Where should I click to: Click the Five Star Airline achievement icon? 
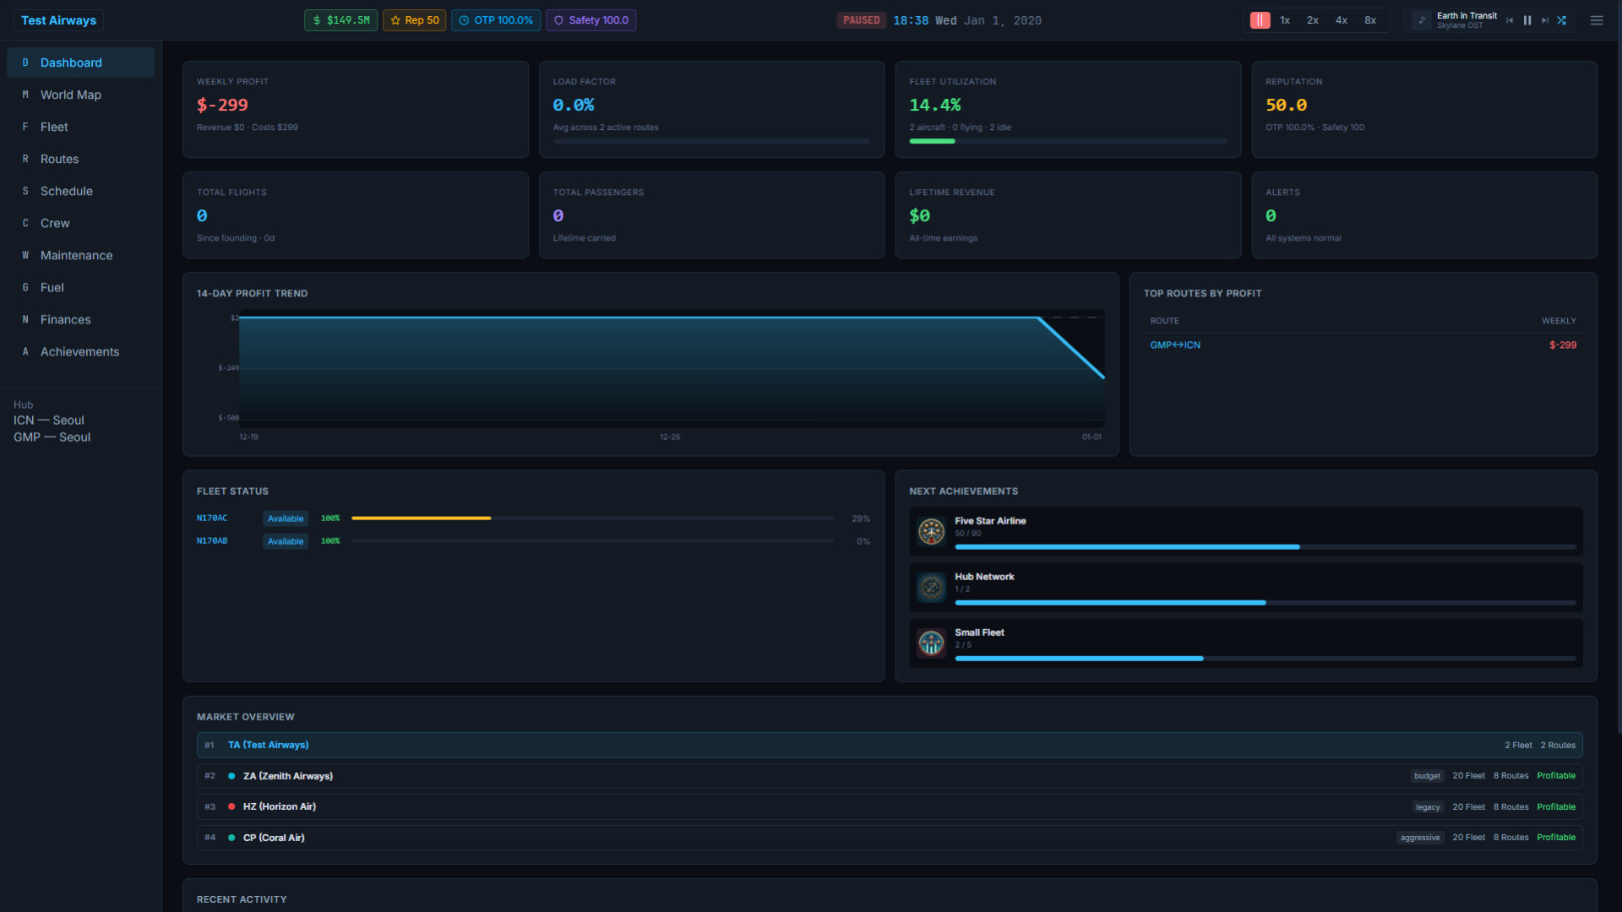(931, 531)
